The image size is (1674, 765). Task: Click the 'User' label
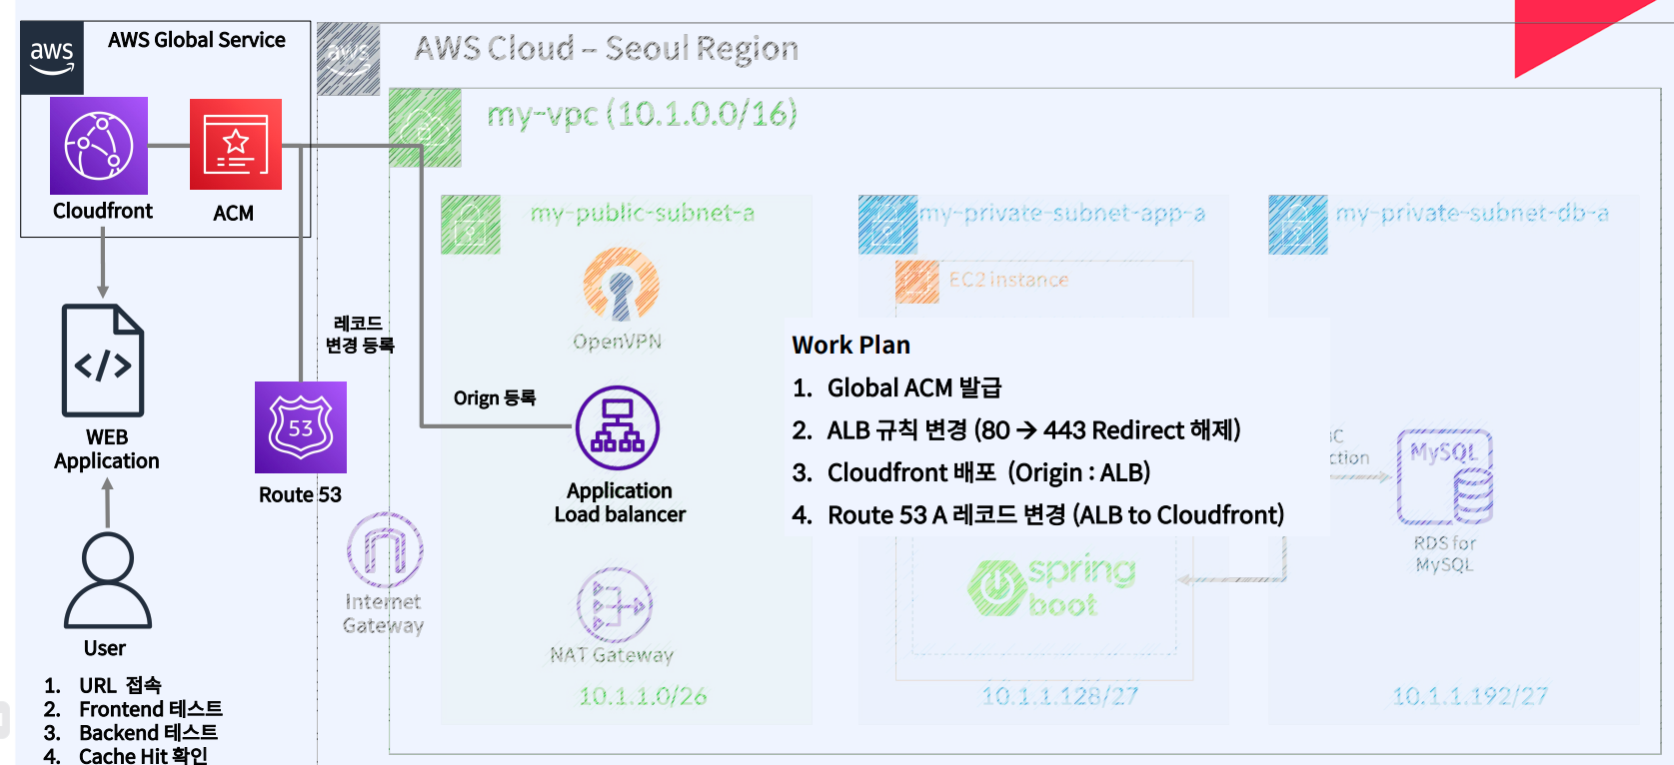[105, 648]
